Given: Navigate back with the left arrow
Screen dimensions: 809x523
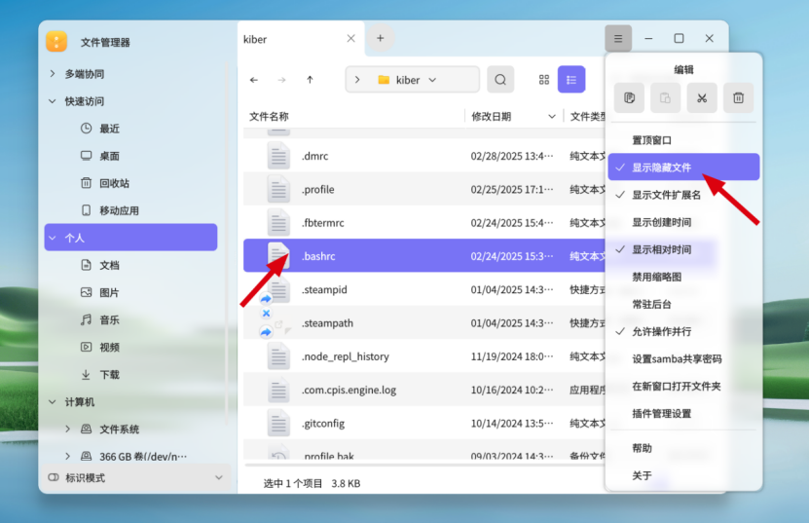Looking at the screenshot, I should (254, 80).
